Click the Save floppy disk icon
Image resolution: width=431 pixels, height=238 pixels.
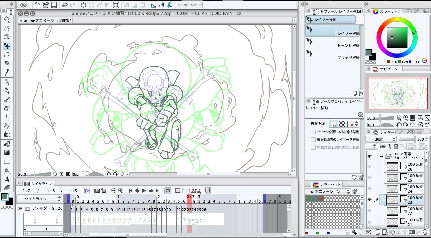tap(54, 5)
